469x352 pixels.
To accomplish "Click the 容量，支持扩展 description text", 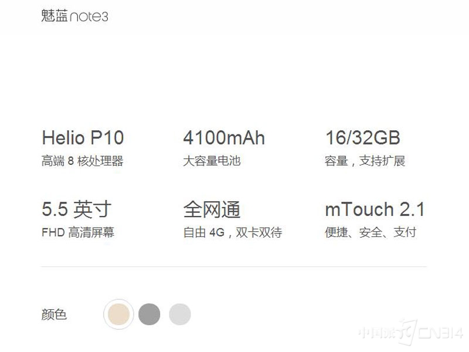I will 365,161.
